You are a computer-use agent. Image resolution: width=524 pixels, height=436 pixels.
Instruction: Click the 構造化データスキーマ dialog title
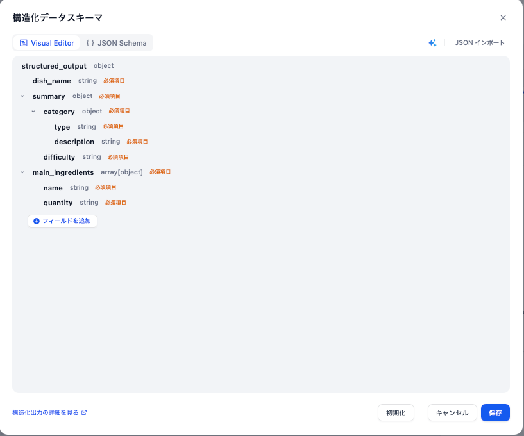pyautogui.click(x=58, y=18)
